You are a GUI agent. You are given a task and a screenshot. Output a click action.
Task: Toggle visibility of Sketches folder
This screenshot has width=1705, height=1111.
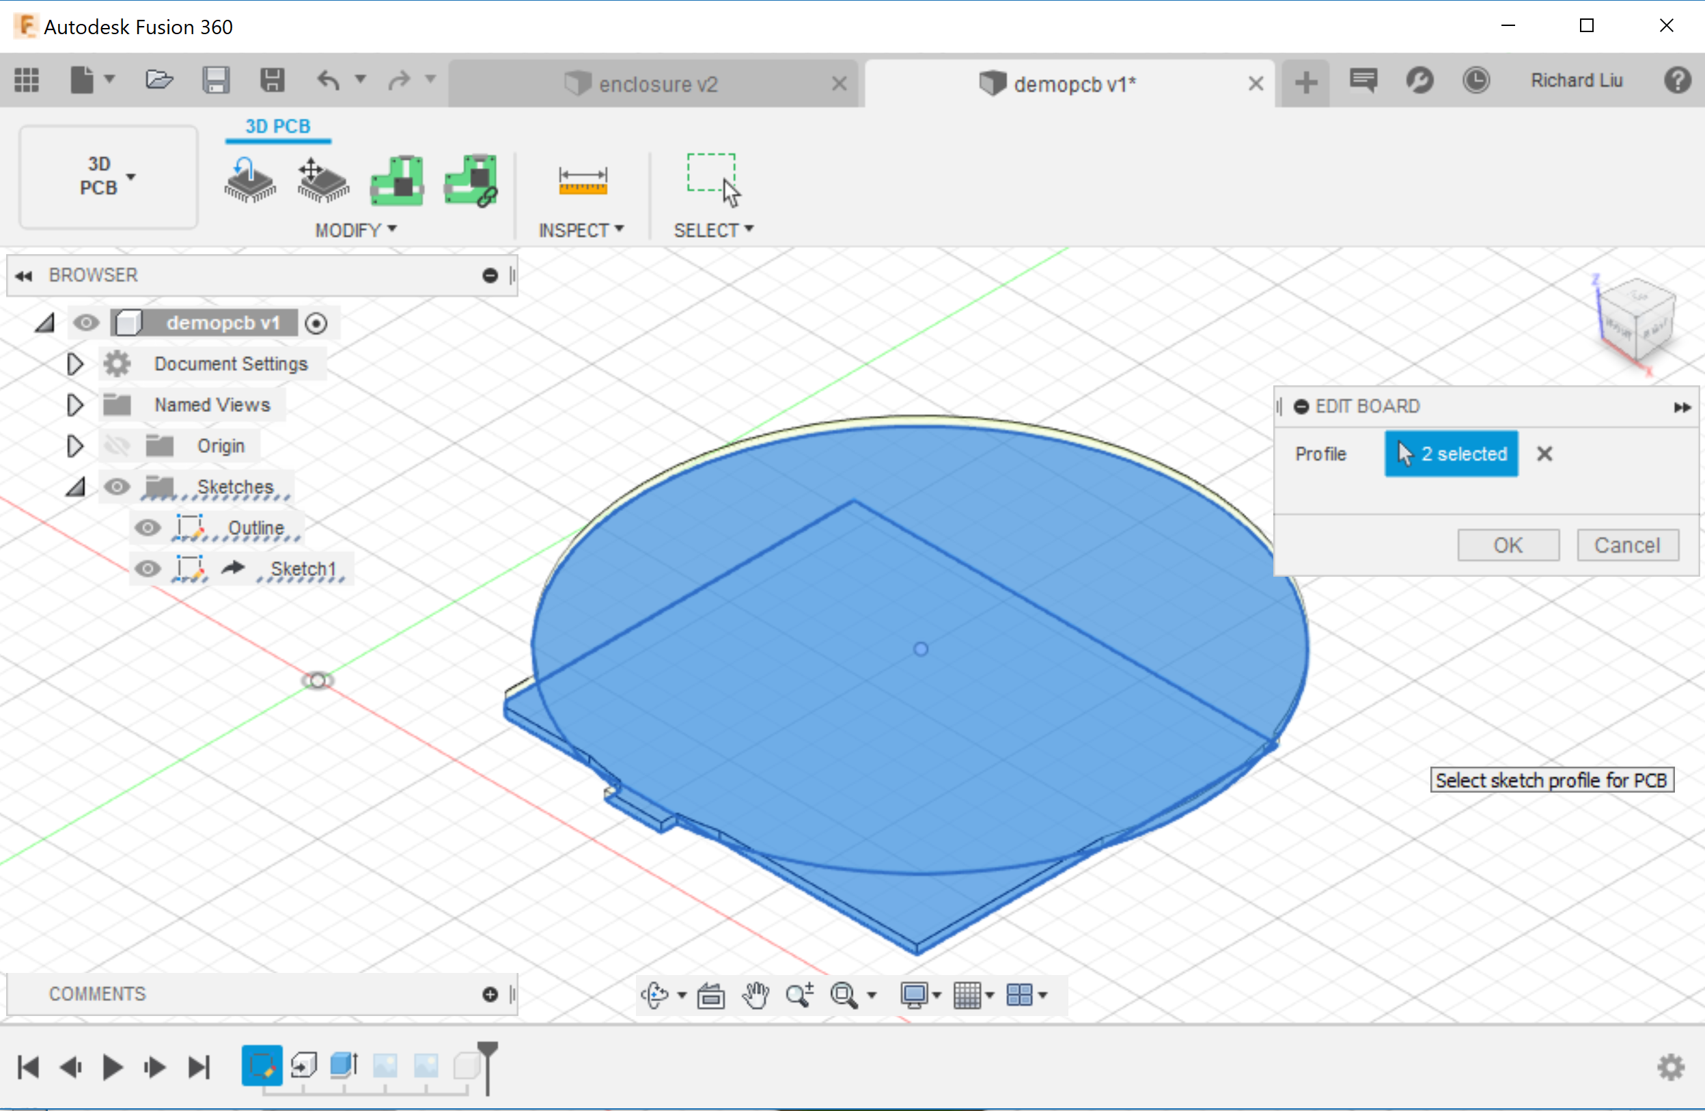click(117, 486)
